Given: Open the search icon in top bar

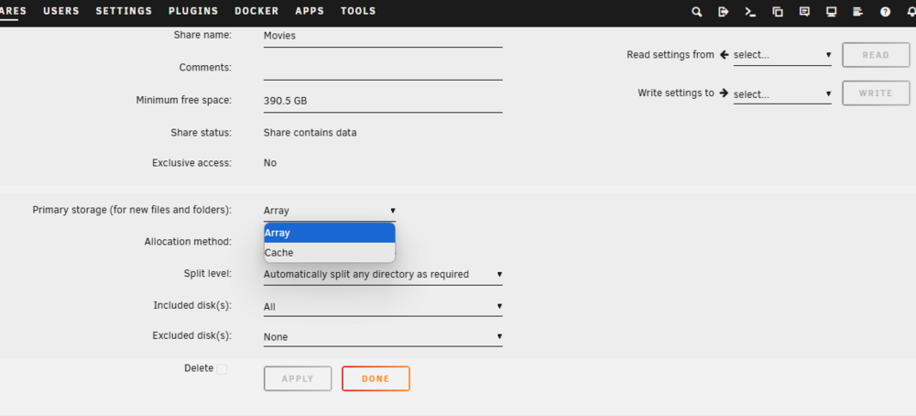Looking at the screenshot, I should (696, 12).
